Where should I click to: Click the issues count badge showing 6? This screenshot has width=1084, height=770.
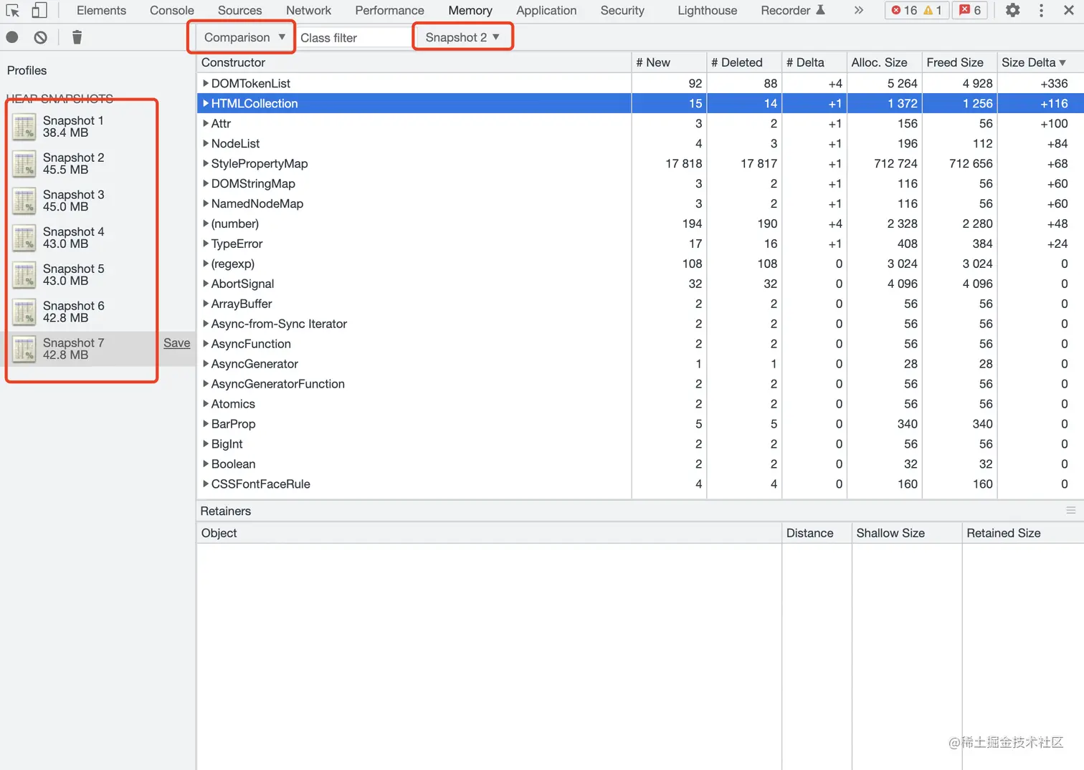point(970,11)
